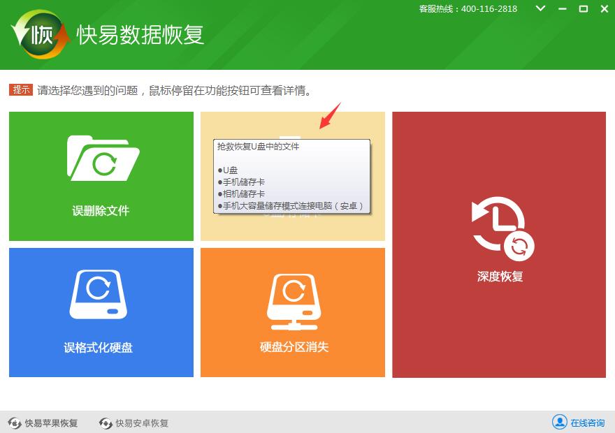This screenshot has width=615, height=433.
Task: Open 快易安卓恢复 link
Action: click(142, 423)
